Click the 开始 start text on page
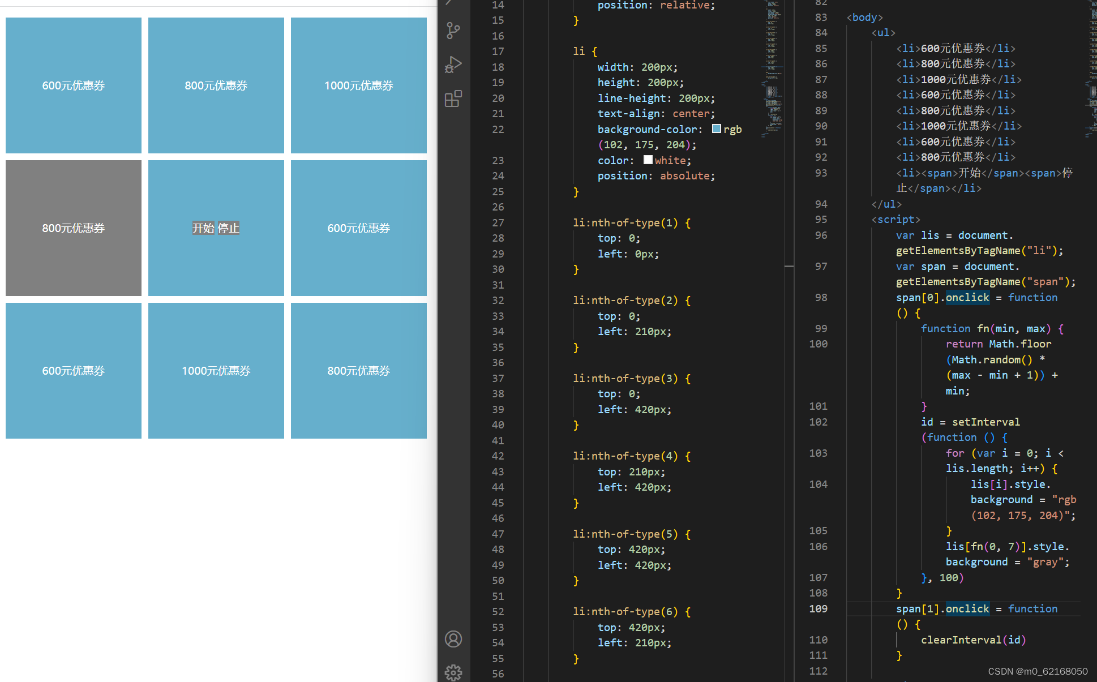Screen dimensions: 1097x682 click(203, 228)
